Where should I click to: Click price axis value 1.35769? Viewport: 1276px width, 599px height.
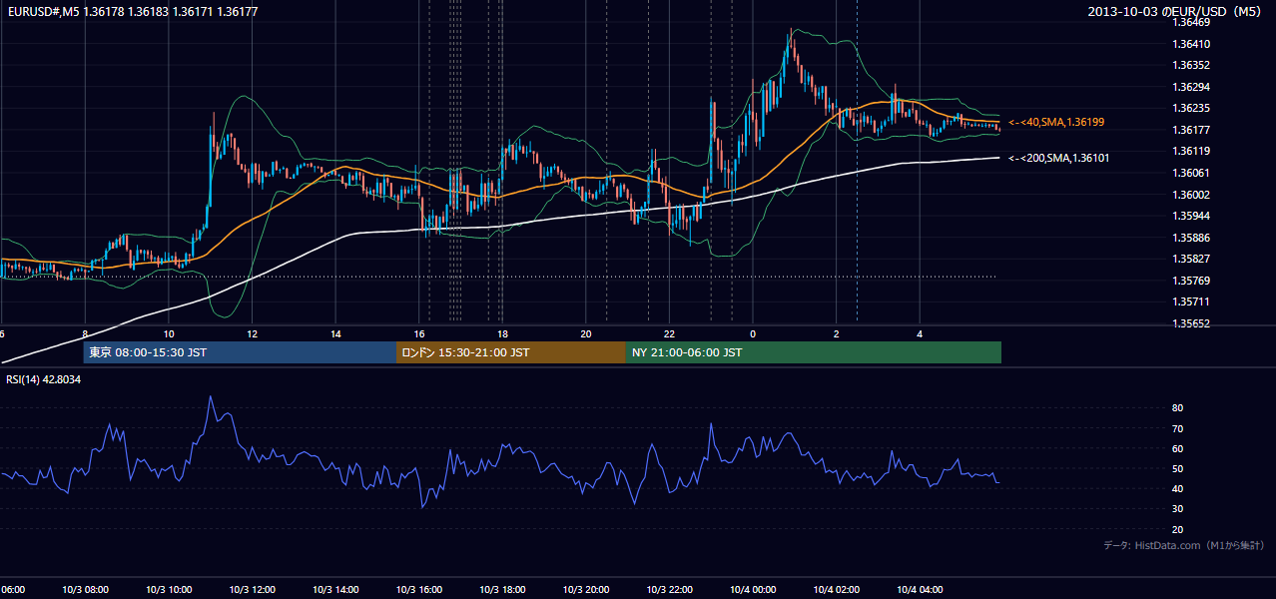tap(1192, 281)
